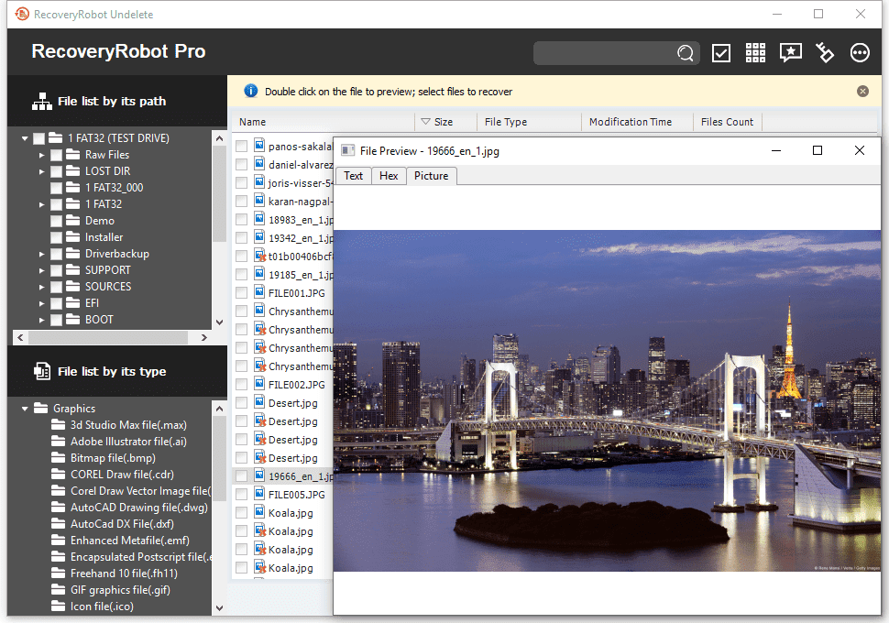Sort by Modification Time column header

[637, 122]
